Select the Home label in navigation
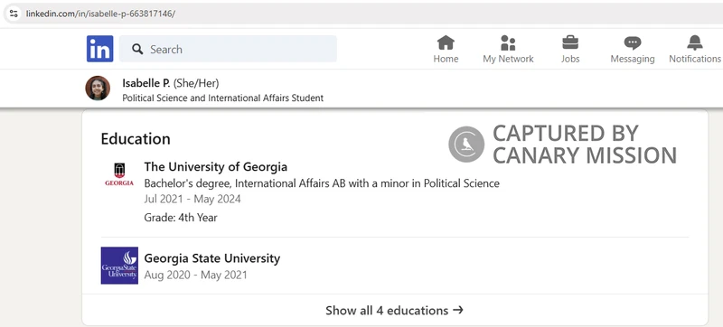 [x=446, y=59]
